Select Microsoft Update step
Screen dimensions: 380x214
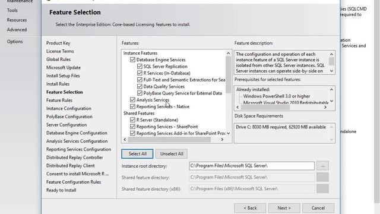(64, 68)
